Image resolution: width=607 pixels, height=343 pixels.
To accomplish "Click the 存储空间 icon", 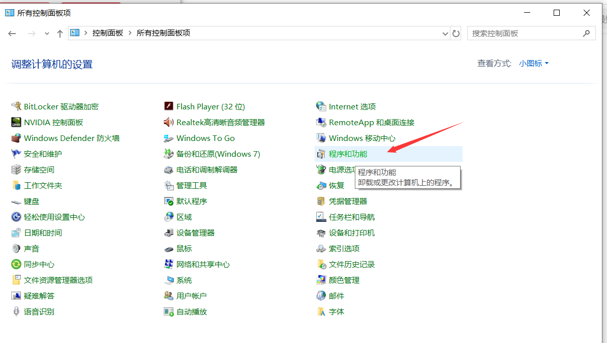I will [x=16, y=170].
